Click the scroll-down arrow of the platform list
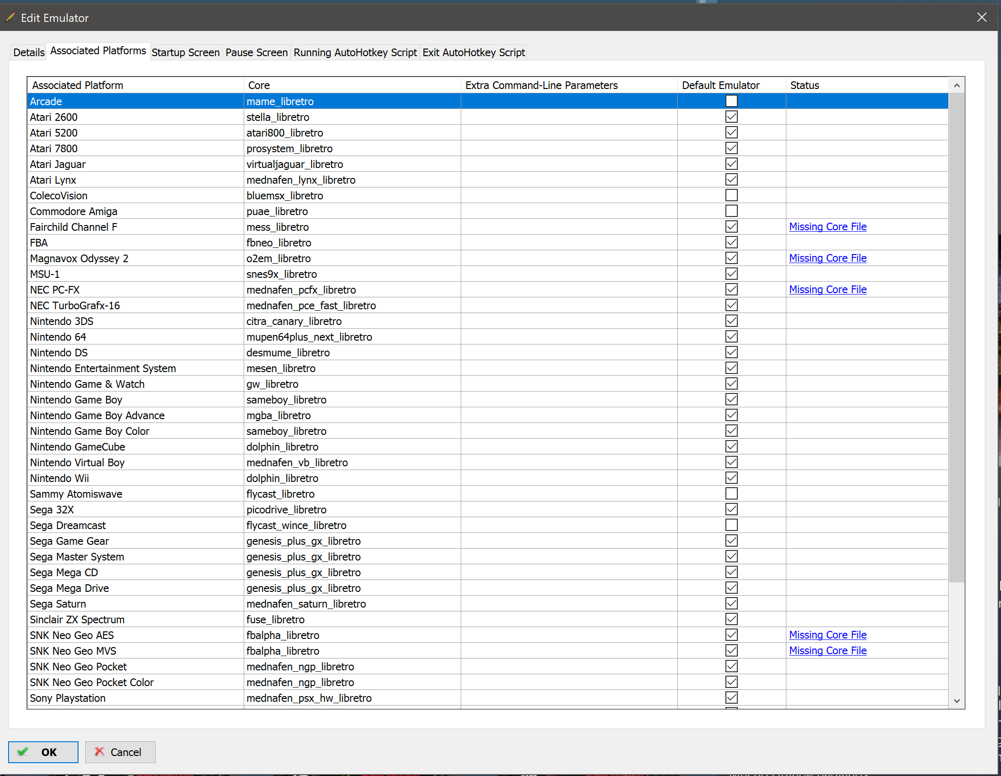 (957, 701)
